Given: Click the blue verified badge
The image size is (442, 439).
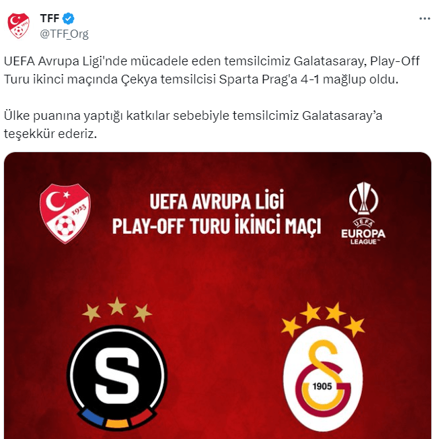Looking at the screenshot, I should (x=68, y=19).
